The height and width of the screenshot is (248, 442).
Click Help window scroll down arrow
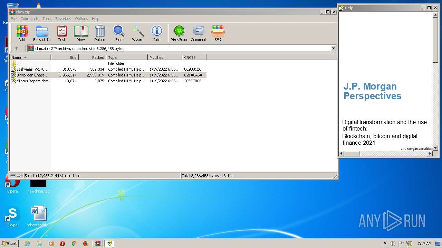coord(435,148)
